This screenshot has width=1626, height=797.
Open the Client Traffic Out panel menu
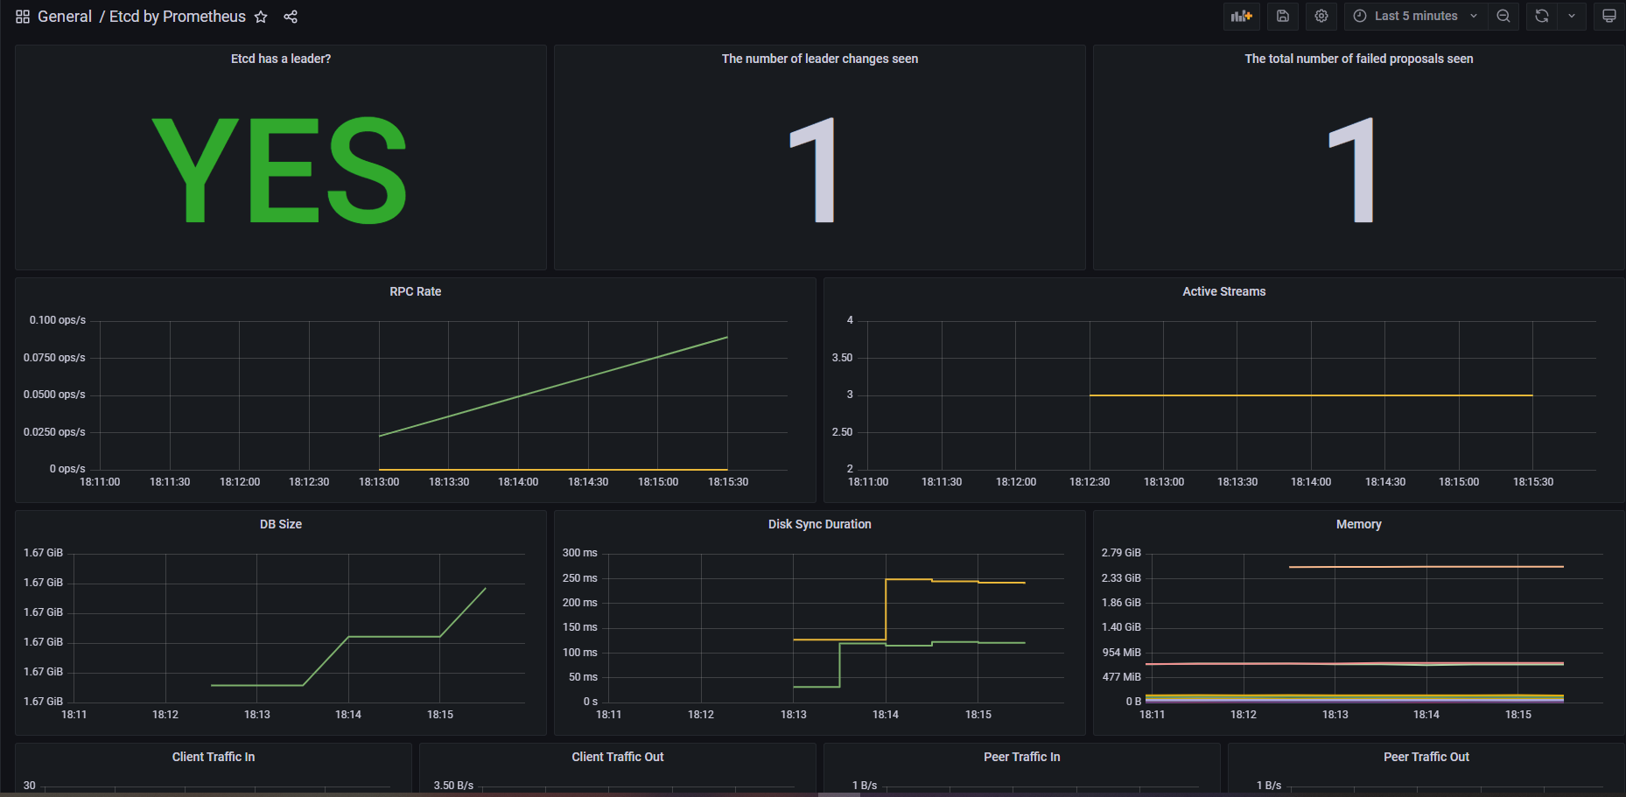[618, 757]
